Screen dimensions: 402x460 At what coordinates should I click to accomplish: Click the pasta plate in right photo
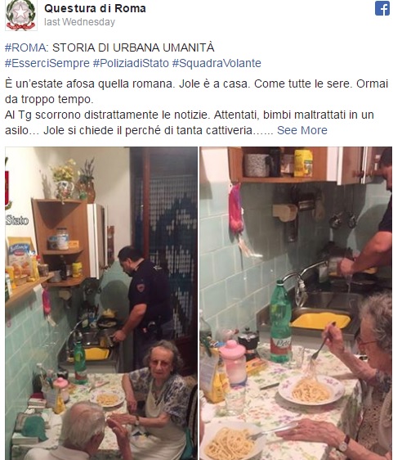[x=311, y=390]
